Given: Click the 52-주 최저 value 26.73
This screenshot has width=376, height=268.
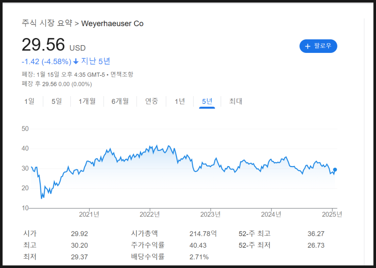Looking at the screenshot, I should 316,245.
